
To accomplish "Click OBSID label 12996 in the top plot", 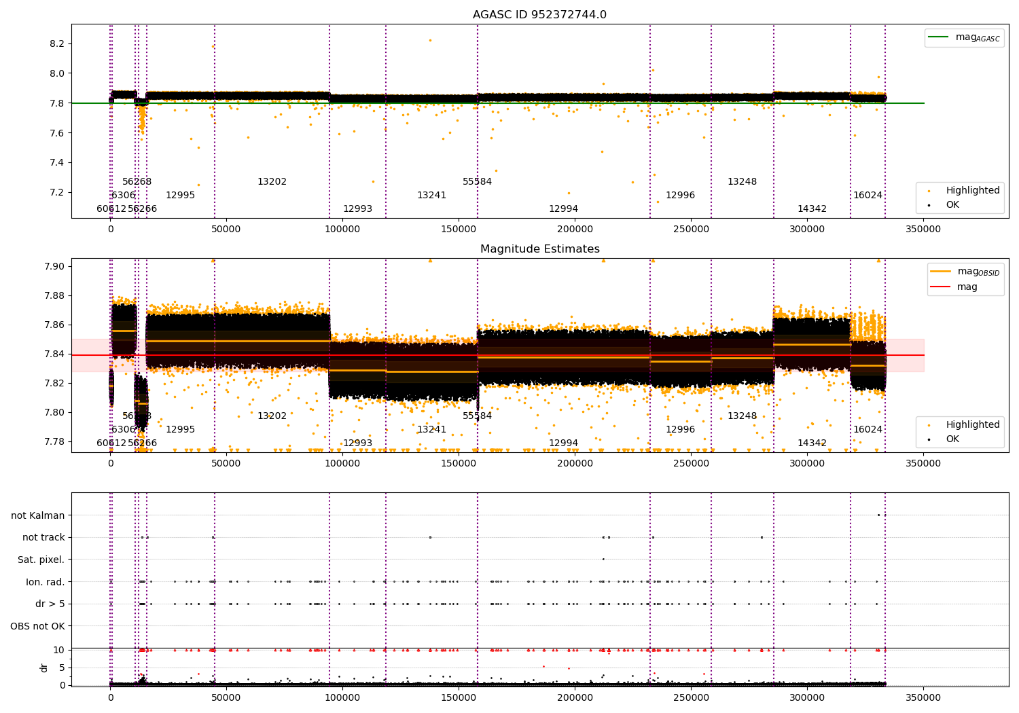I will (x=681, y=196).
